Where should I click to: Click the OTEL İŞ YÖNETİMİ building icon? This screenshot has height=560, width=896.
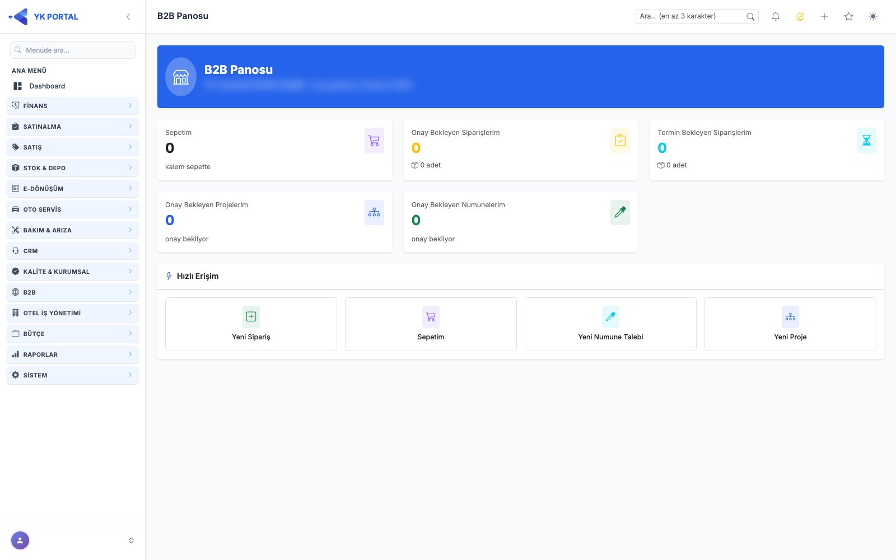[x=16, y=313]
